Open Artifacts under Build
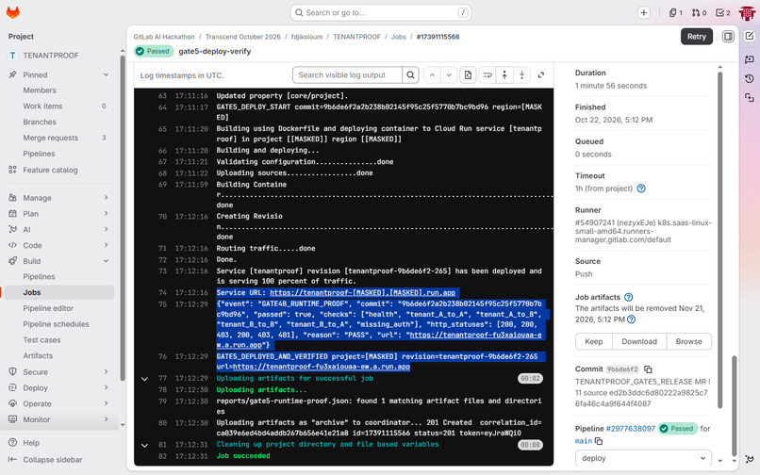 point(59,355)
